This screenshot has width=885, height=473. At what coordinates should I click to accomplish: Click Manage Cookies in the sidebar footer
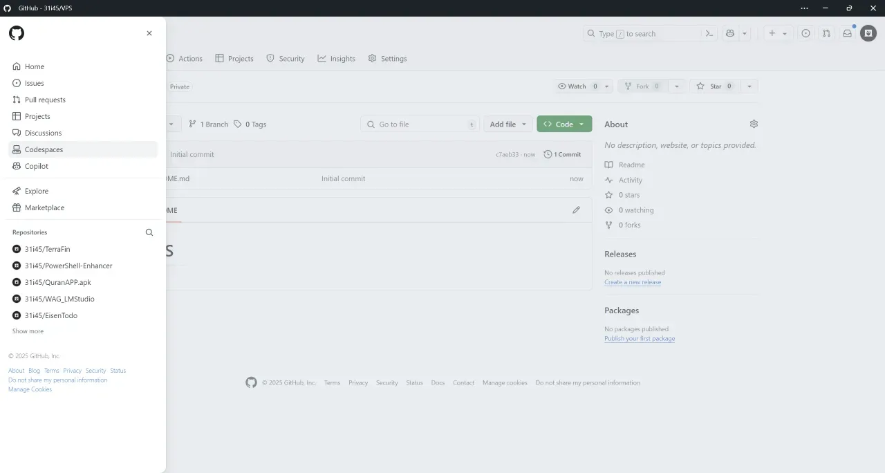[x=30, y=389]
